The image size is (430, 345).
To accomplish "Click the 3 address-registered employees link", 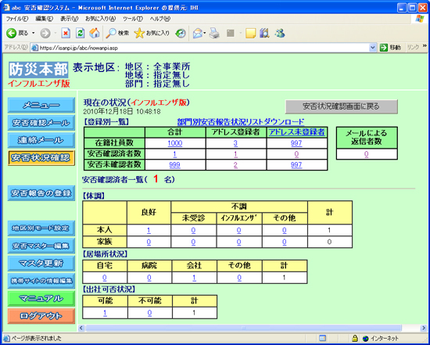I will [x=235, y=143].
